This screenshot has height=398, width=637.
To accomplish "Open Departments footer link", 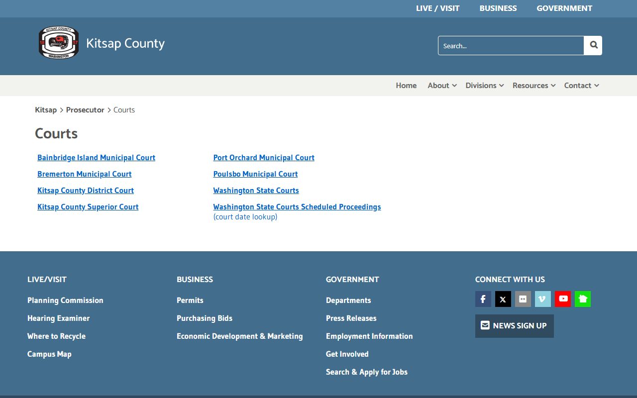I will (348, 300).
